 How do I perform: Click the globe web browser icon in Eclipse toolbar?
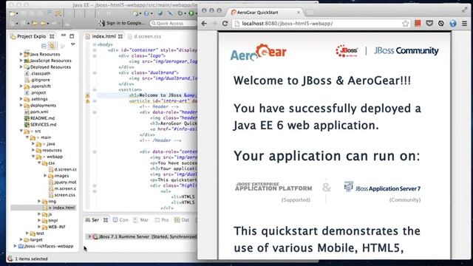pos(160,13)
